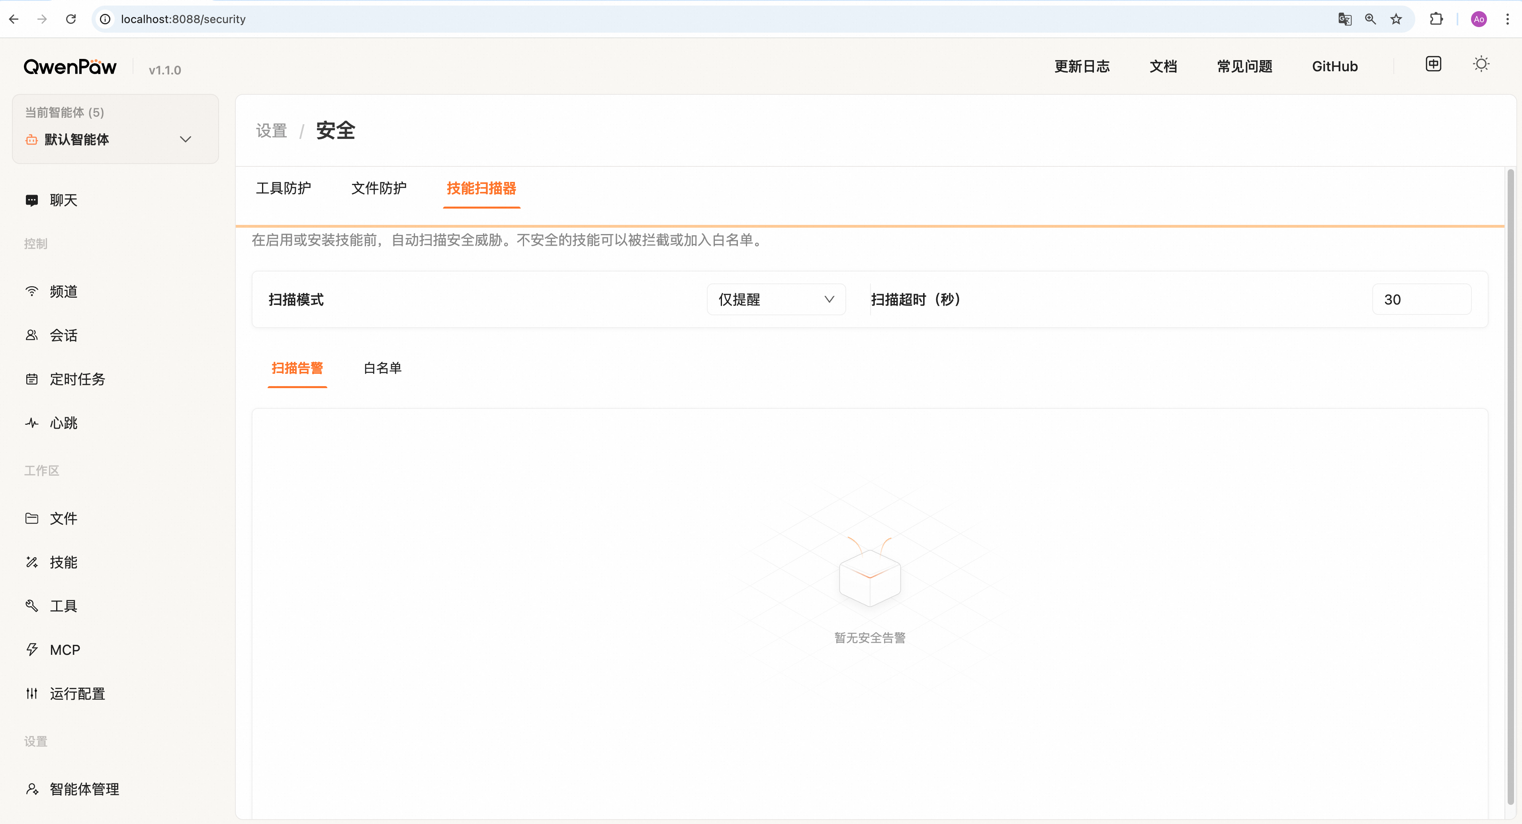Expand the 默认智能体 agent selector chevron
The image size is (1522, 824).
pos(186,139)
